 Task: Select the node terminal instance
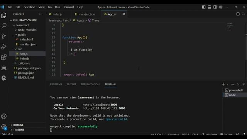point(235,95)
